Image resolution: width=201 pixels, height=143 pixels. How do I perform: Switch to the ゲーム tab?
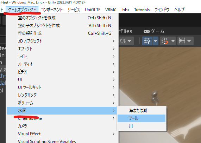(154, 31)
